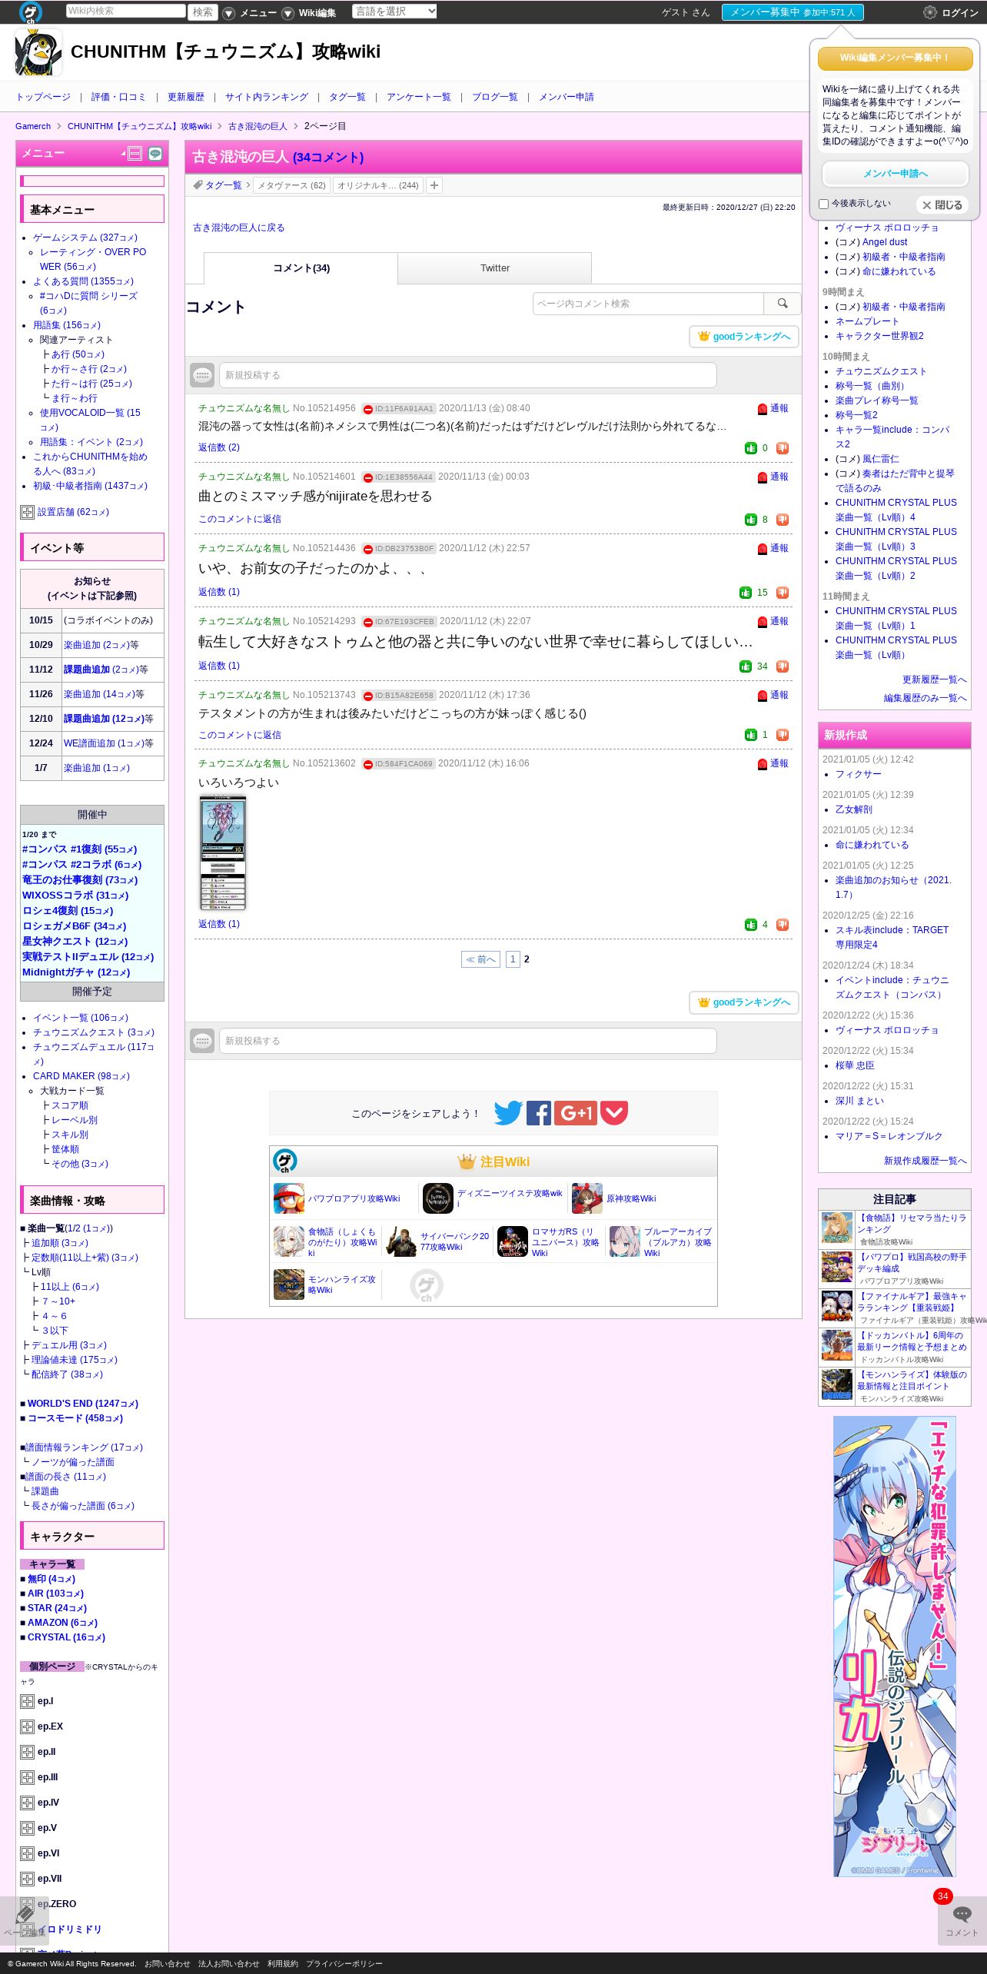The width and height of the screenshot is (987, 1974).
Task: Click 返信数 (2) on first comment
Action: (x=219, y=447)
